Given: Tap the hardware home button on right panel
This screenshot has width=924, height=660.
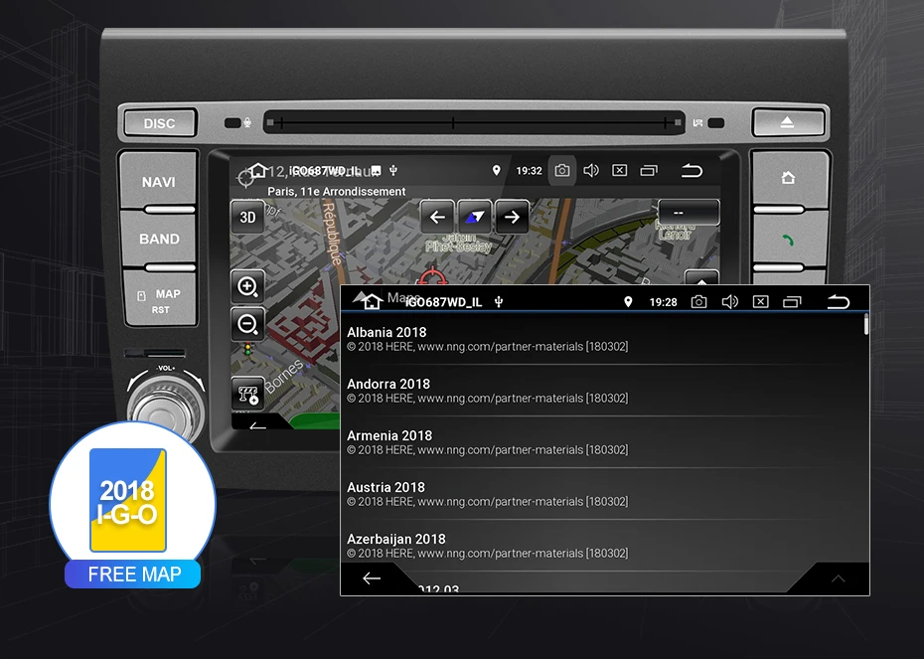Looking at the screenshot, I should coord(788,177).
